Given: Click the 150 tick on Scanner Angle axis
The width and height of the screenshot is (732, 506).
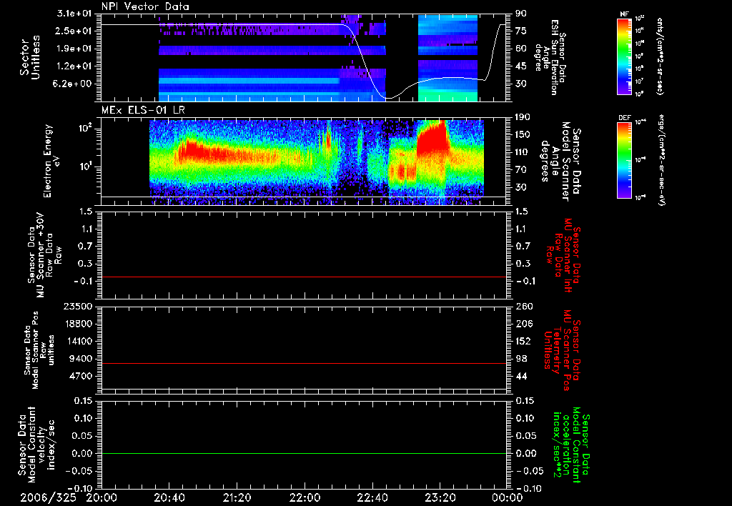Looking at the screenshot, I should tap(523, 135).
